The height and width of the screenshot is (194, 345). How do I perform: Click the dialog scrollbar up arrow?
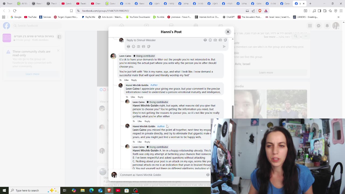tap(233, 39)
